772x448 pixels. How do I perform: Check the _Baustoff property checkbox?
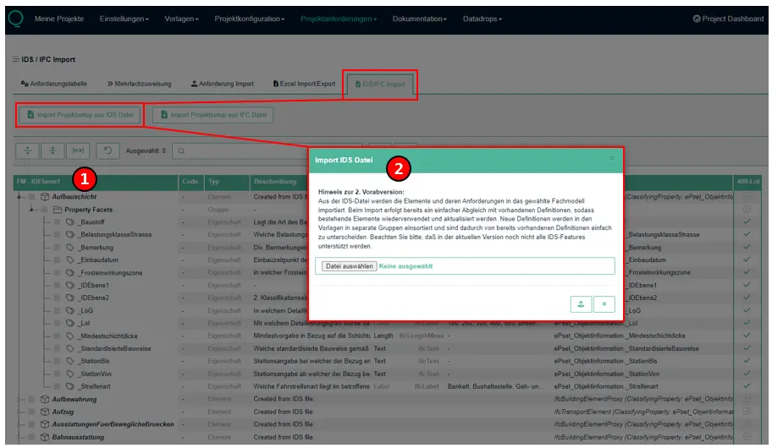(58, 221)
